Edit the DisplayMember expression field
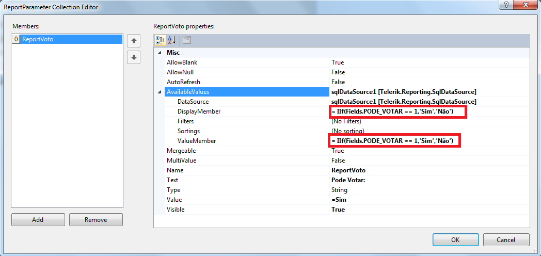 pyautogui.click(x=429, y=111)
